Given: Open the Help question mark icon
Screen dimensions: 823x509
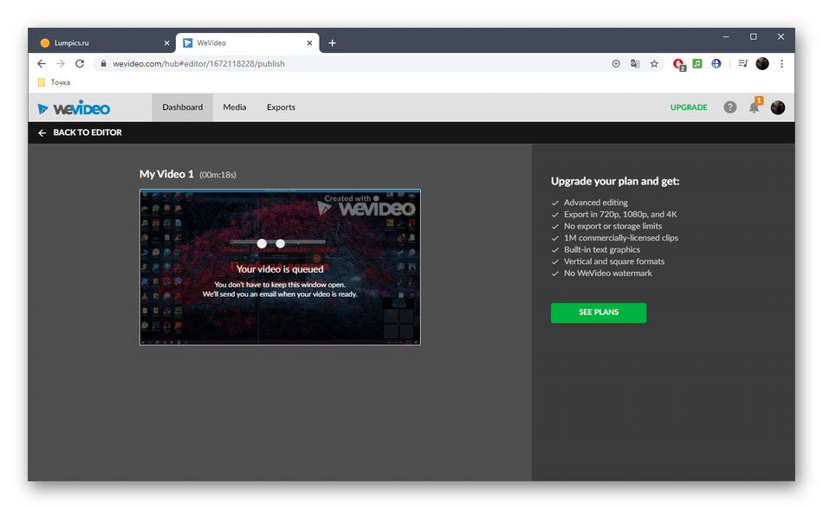Looking at the screenshot, I should 729,107.
